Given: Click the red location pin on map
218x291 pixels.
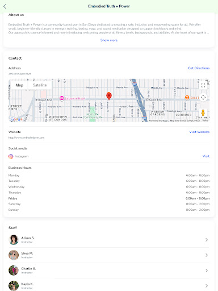Looking at the screenshot, I should [109, 96].
